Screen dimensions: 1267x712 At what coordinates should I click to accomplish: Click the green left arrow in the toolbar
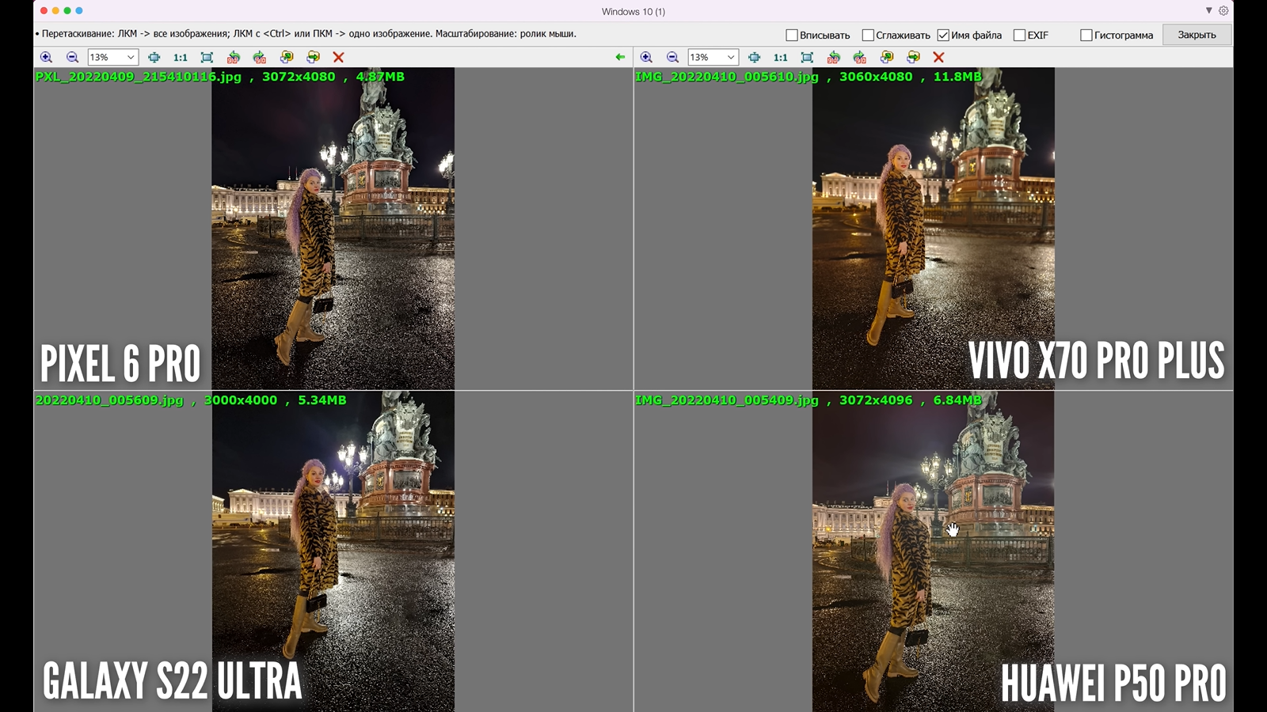click(x=620, y=57)
